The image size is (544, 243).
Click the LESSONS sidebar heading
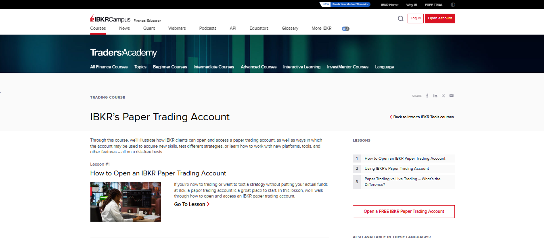pos(362,140)
